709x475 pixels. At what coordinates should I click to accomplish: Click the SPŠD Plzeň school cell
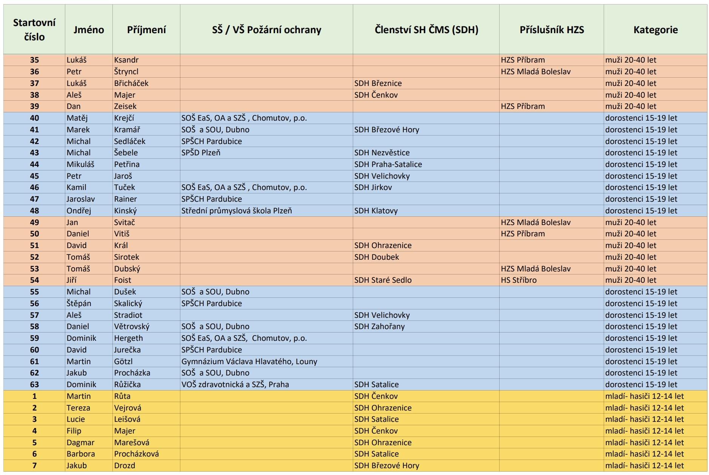click(266, 153)
